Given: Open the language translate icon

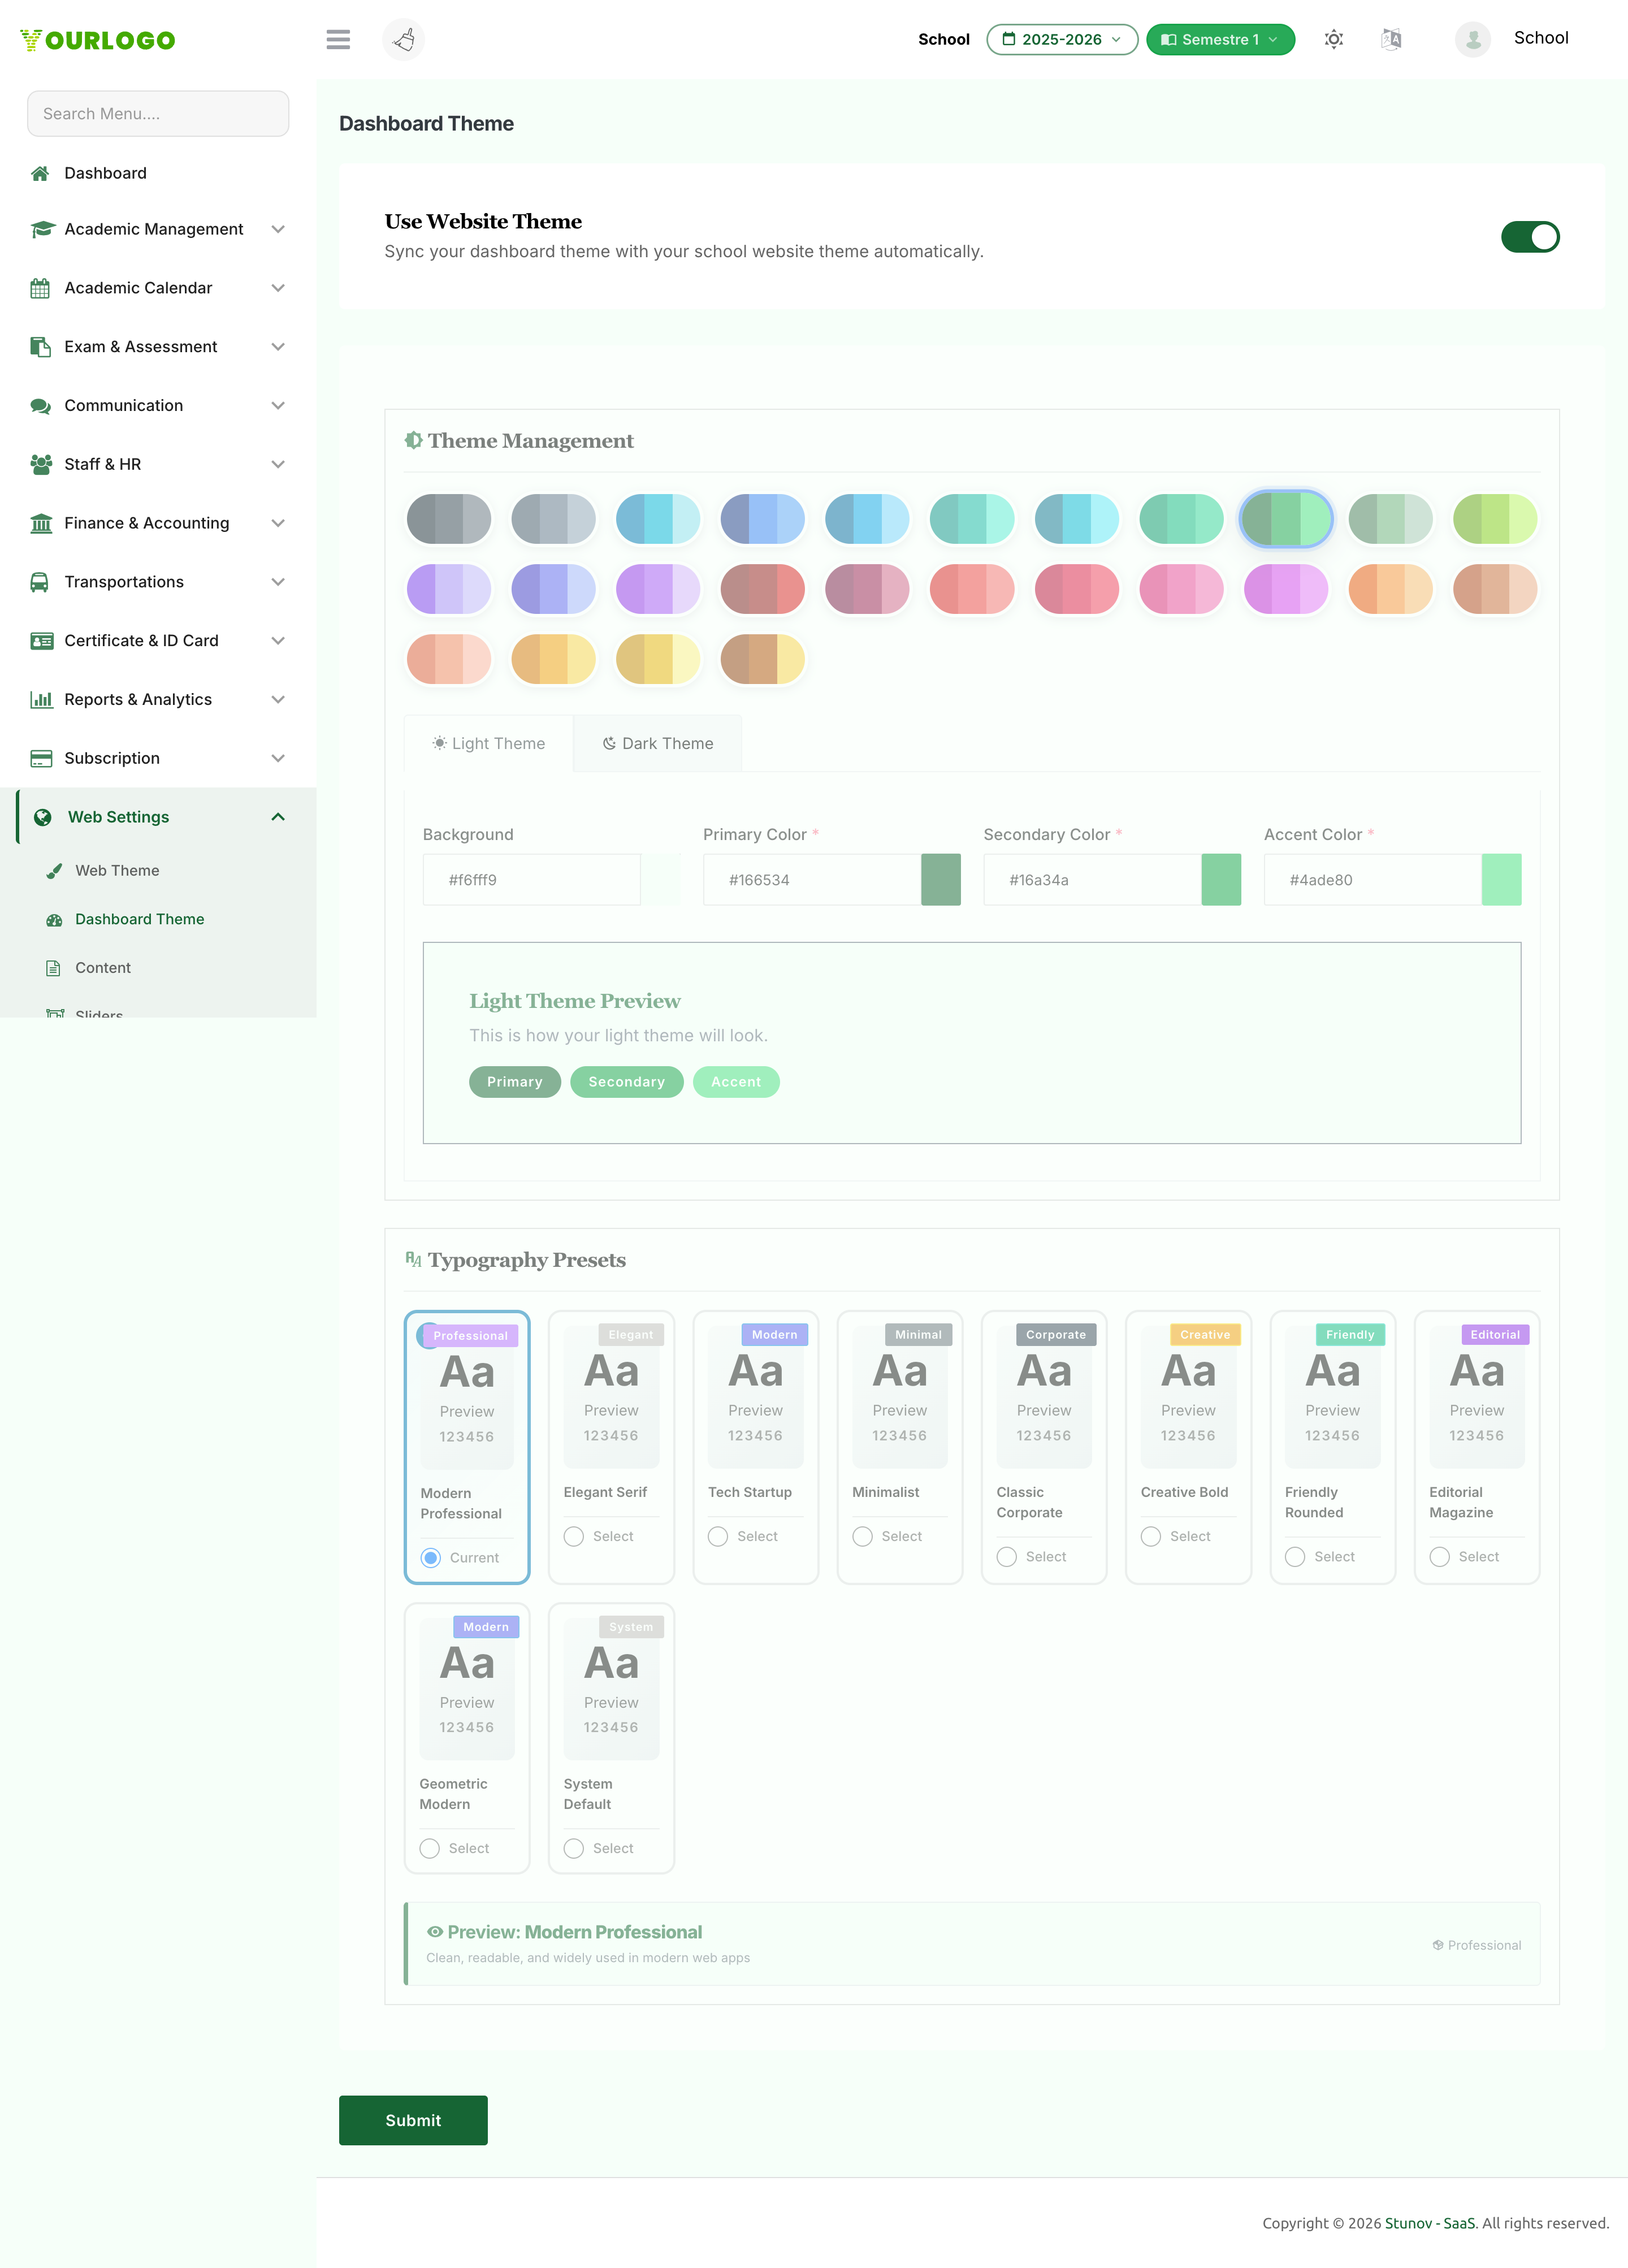Looking at the screenshot, I should point(1391,39).
